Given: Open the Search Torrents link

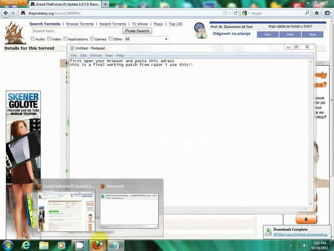Looking at the screenshot, I should click(45, 24).
